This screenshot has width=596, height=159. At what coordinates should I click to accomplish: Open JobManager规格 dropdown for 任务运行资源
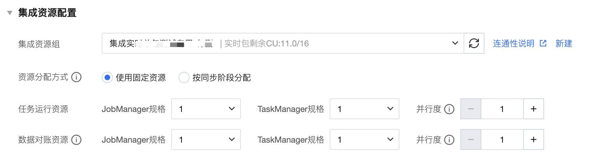(206, 109)
